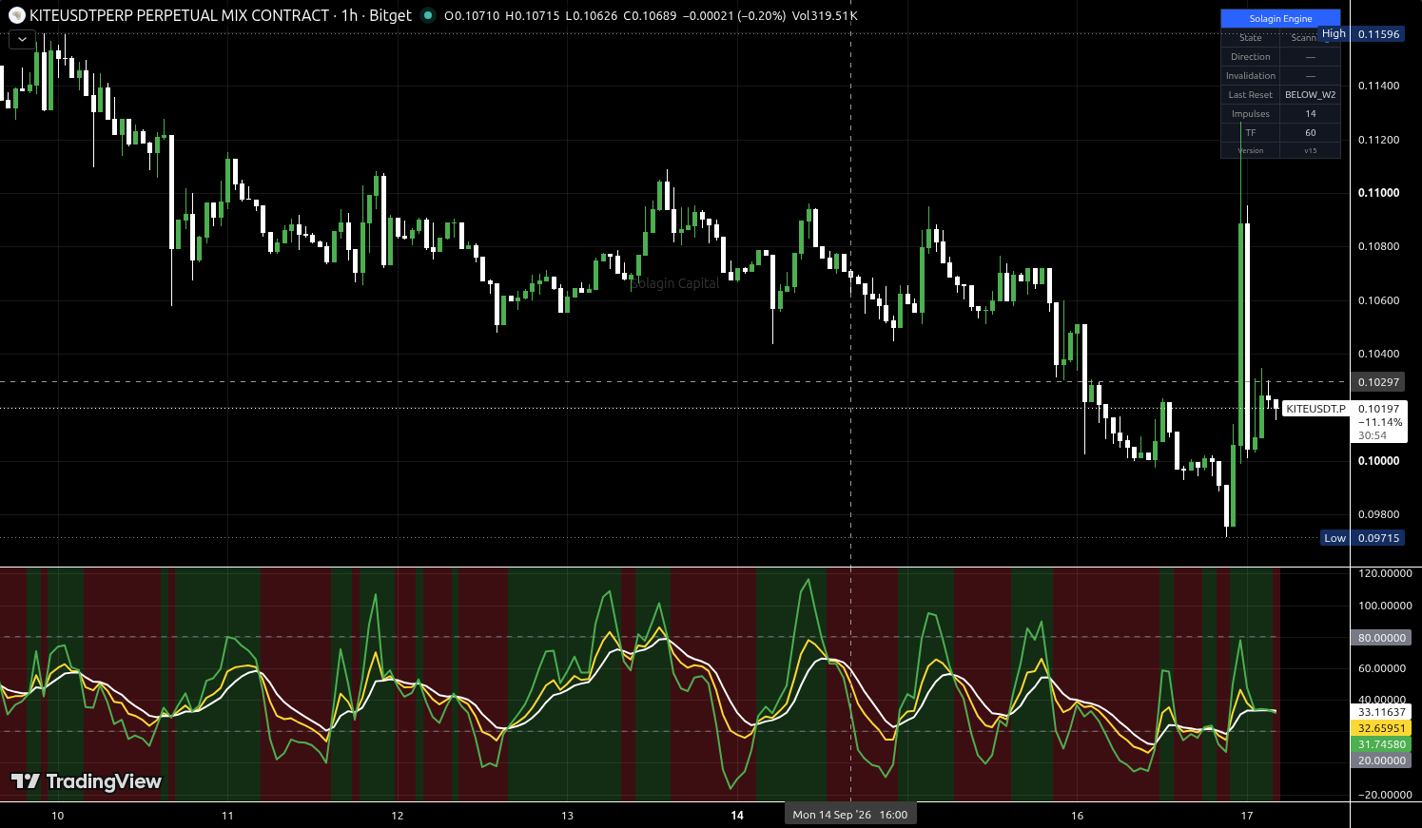Click 0.11000 on the price scale

(1378, 193)
